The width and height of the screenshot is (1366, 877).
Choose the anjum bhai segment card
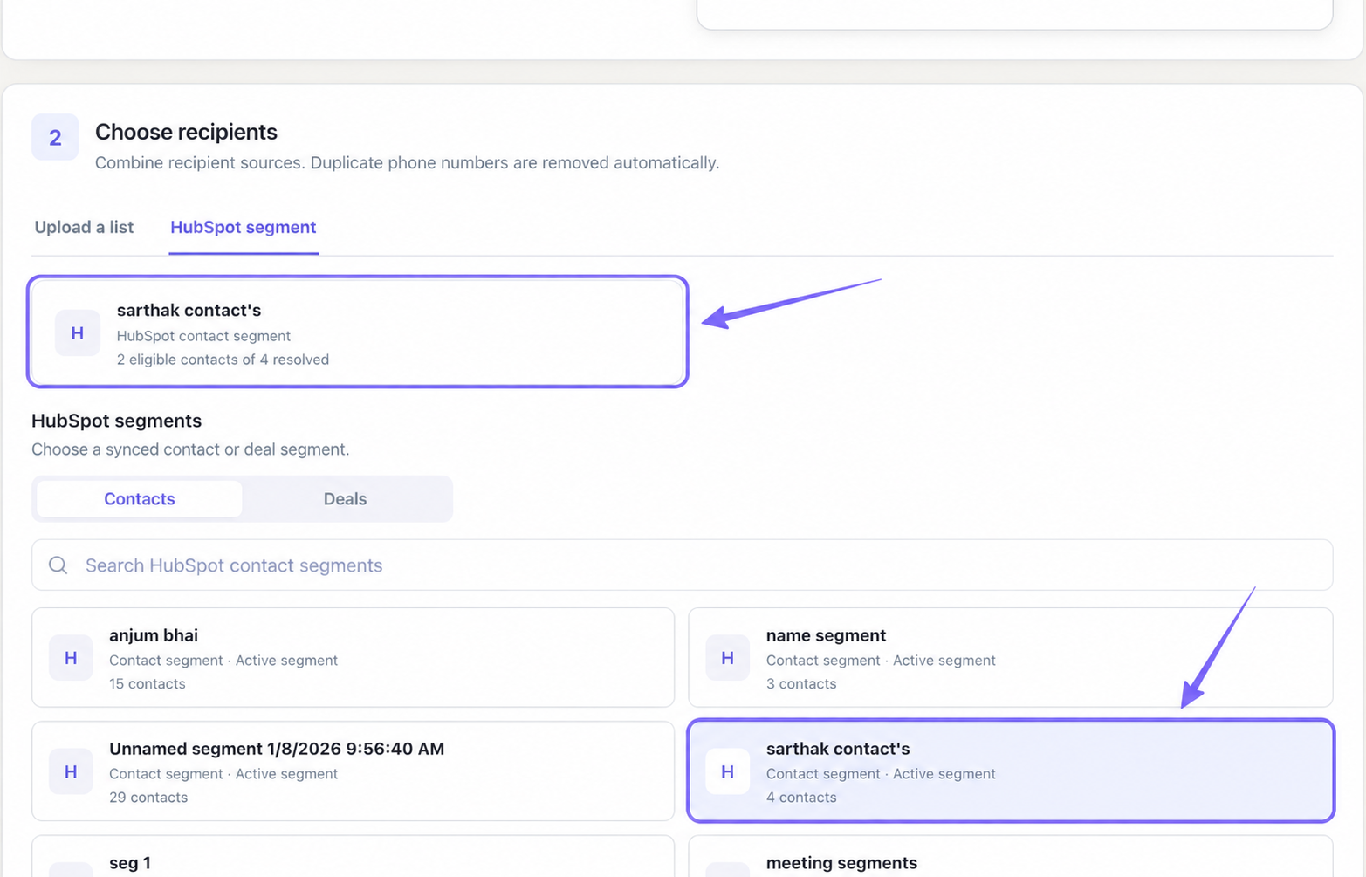tap(354, 658)
